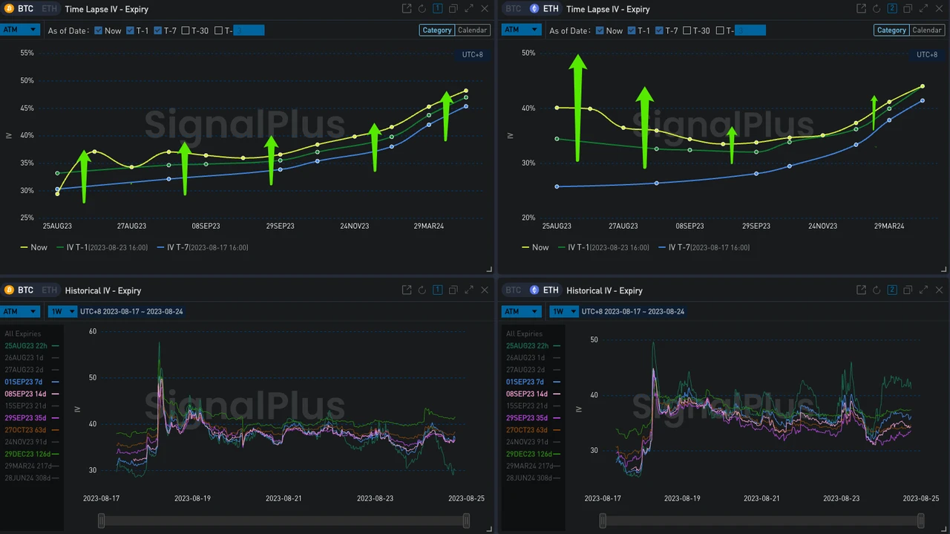950x534 pixels.
Task: Open 1W period dropdown in ETH Historical IV panel
Action: (563, 311)
